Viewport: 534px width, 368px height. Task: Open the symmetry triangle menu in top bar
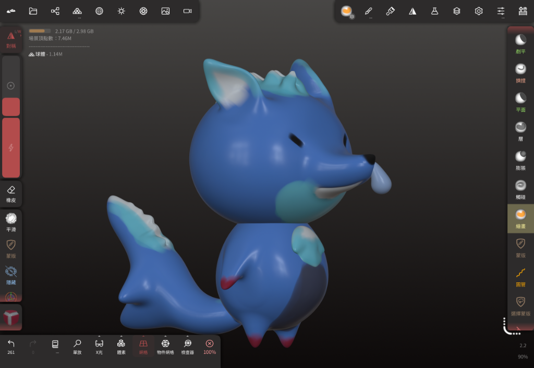coord(412,11)
